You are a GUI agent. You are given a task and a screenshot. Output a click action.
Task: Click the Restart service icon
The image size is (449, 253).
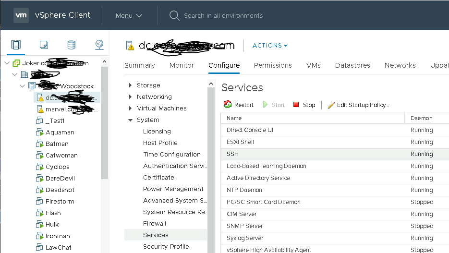228,105
